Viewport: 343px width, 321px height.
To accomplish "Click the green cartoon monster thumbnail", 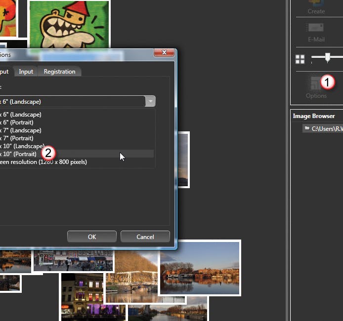I will point(69,25).
